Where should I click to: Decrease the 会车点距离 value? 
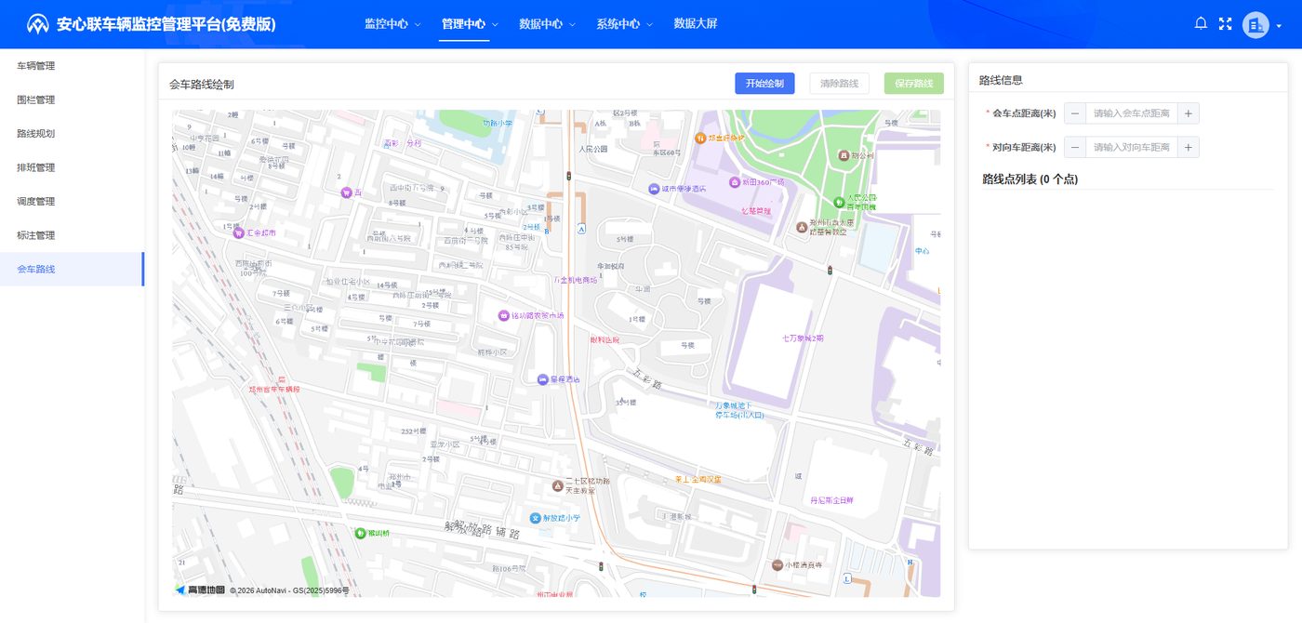pyautogui.click(x=1075, y=113)
